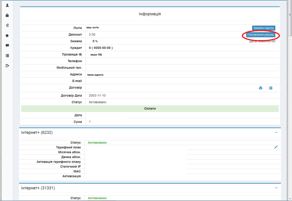Open payments via the euro icon
Image resolution: width=292 pixels, height=201 pixels.
click(x=7, y=25)
